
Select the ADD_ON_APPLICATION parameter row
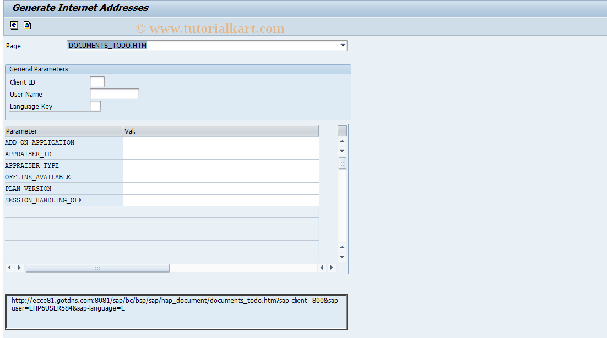click(x=64, y=142)
